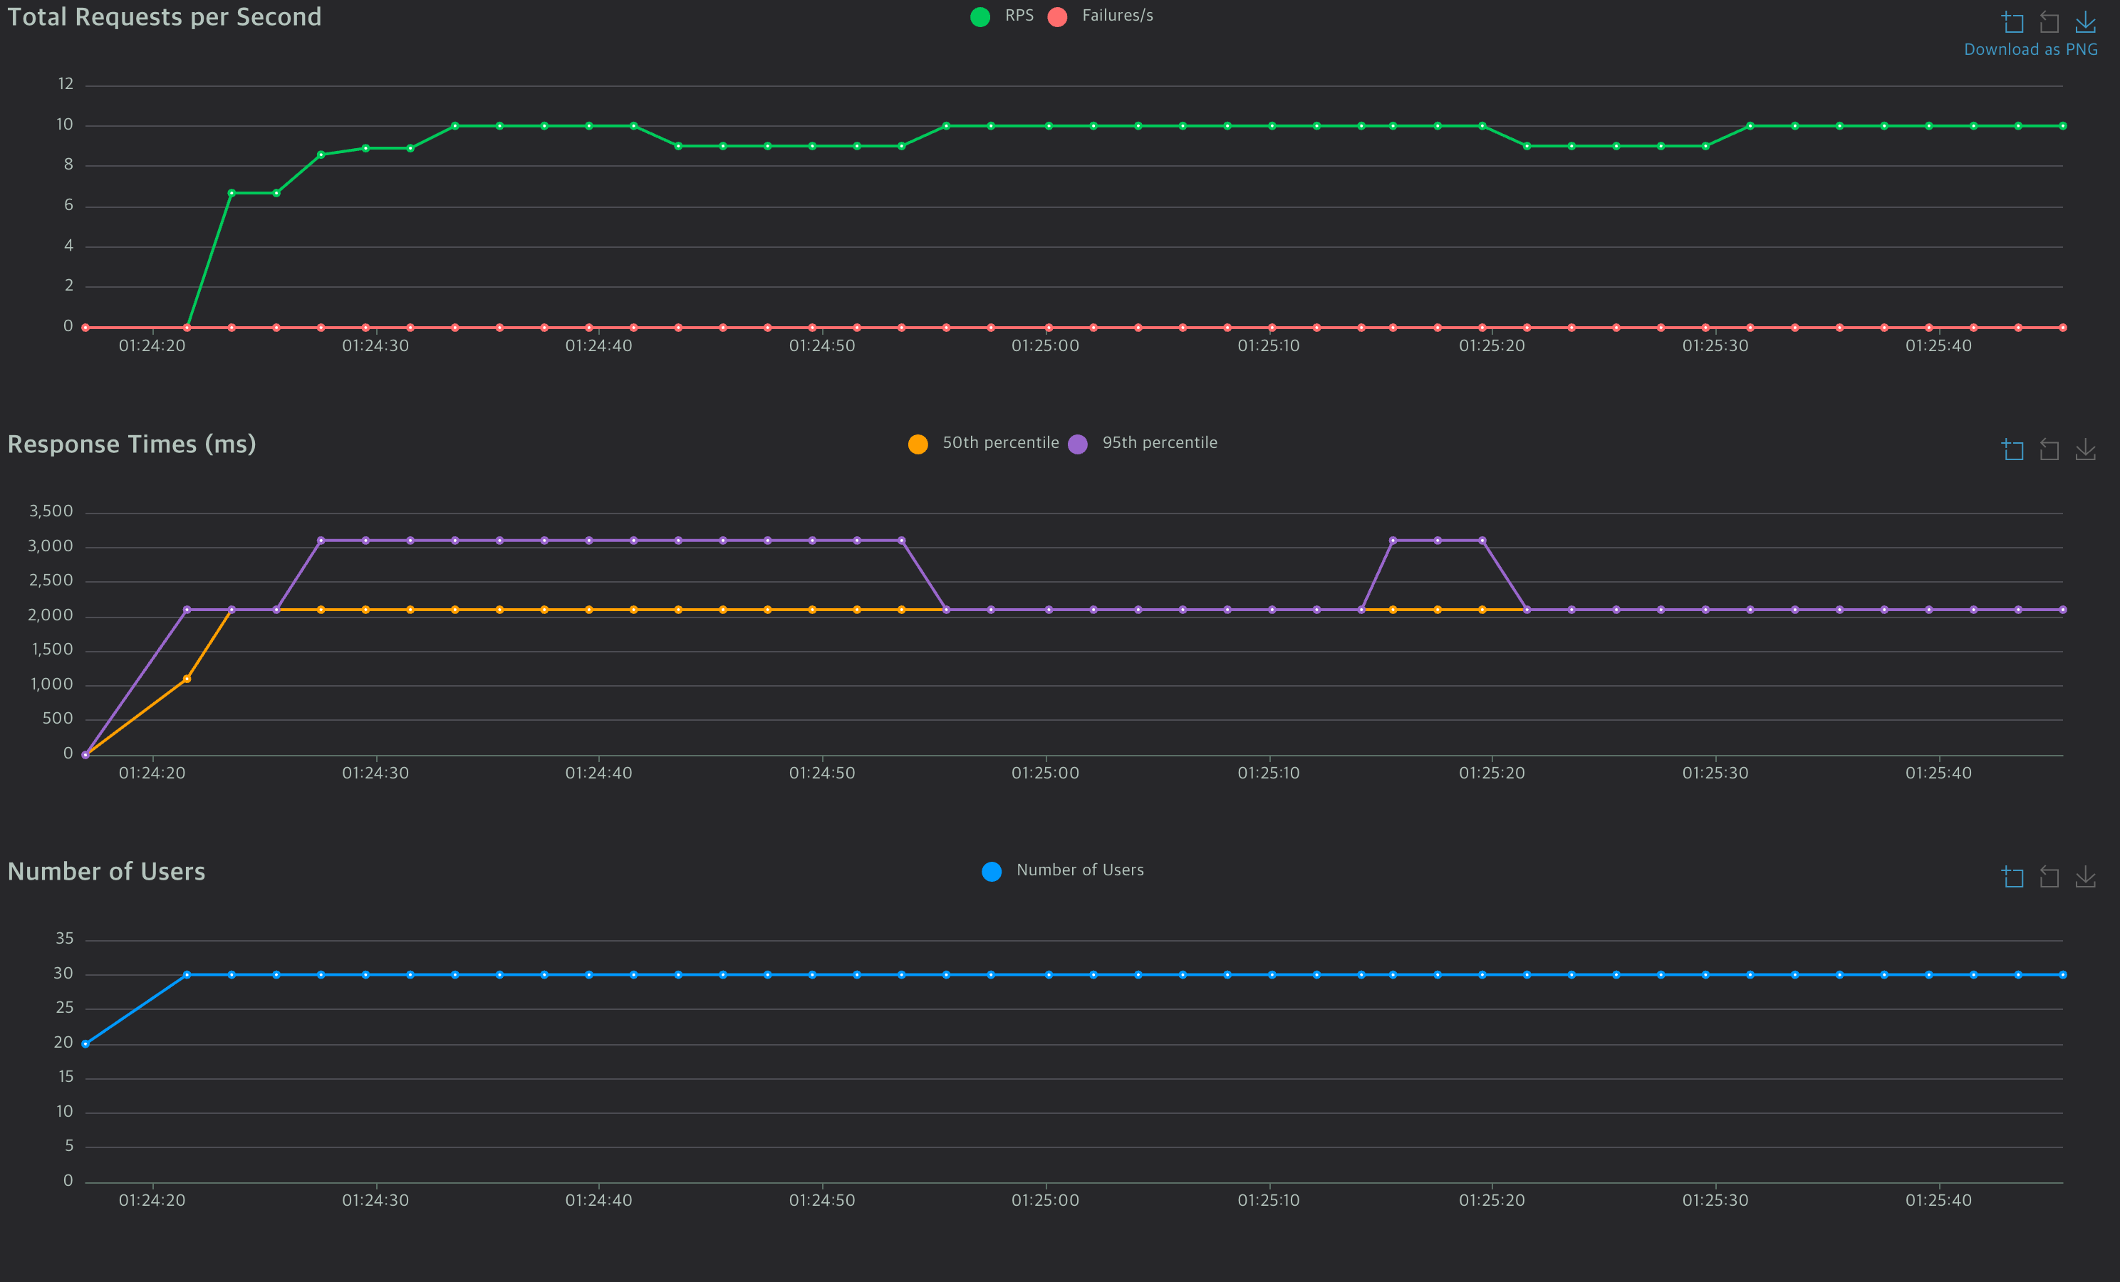The width and height of the screenshot is (2120, 1282).
Task: Click first Number of Users data point at 20
Action: click(85, 1043)
